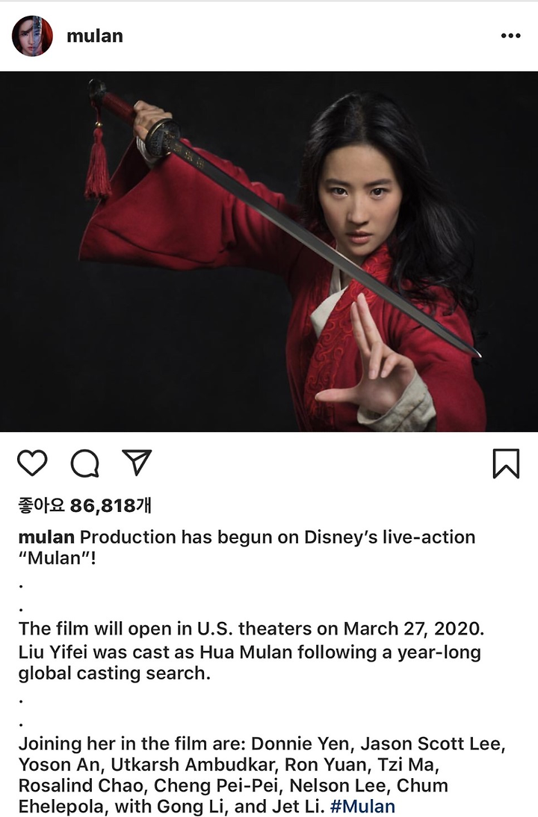
Task: Tap the caption line about March 27, 2020
Action: click(x=252, y=629)
